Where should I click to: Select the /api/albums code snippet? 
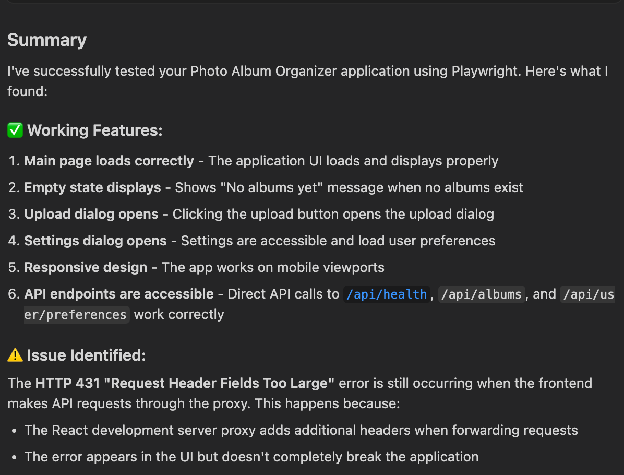(x=482, y=294)
